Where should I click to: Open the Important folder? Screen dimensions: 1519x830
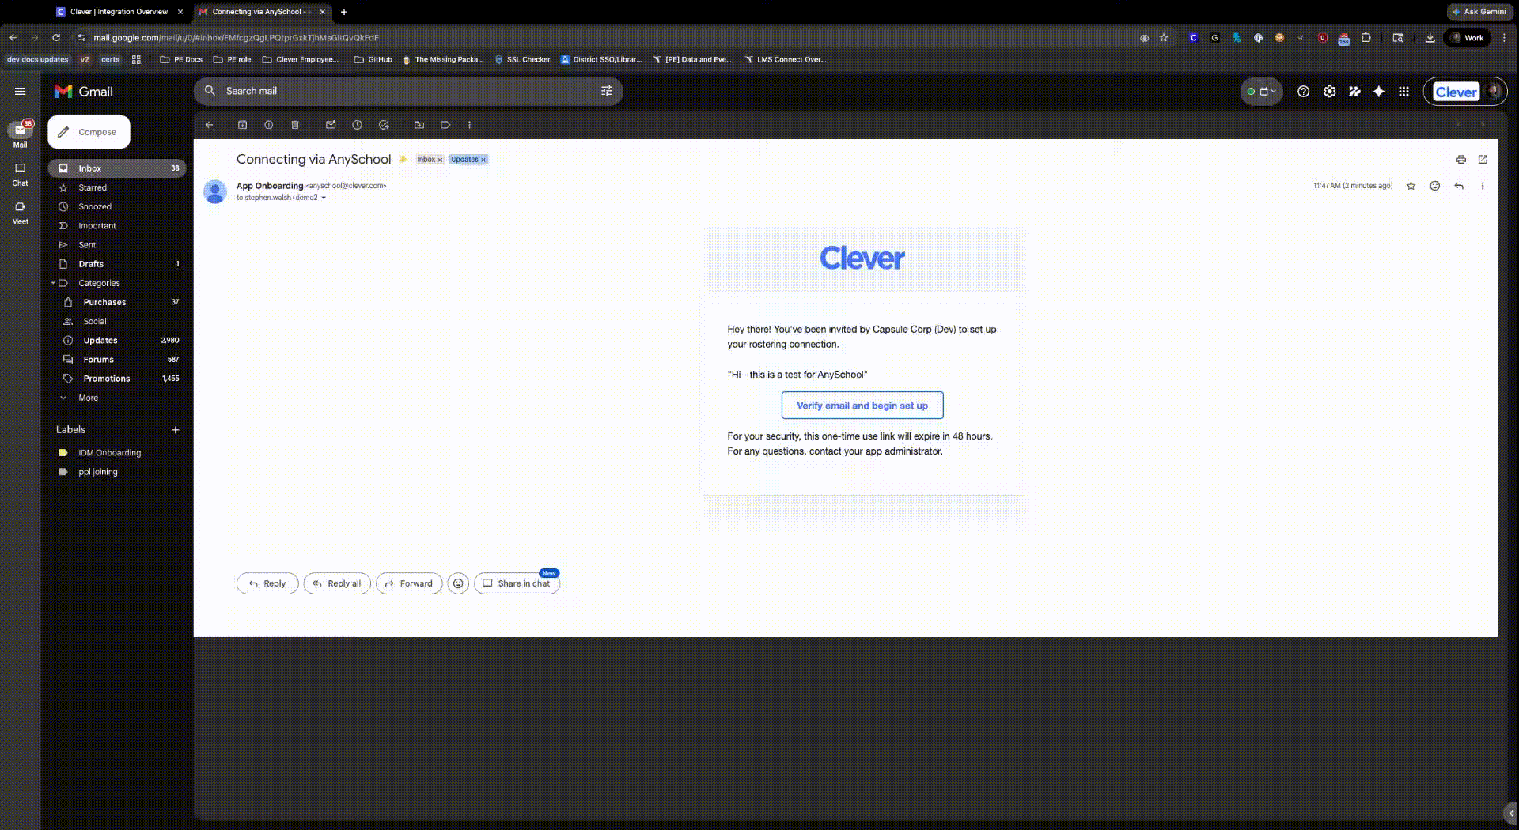pos(117,226)
